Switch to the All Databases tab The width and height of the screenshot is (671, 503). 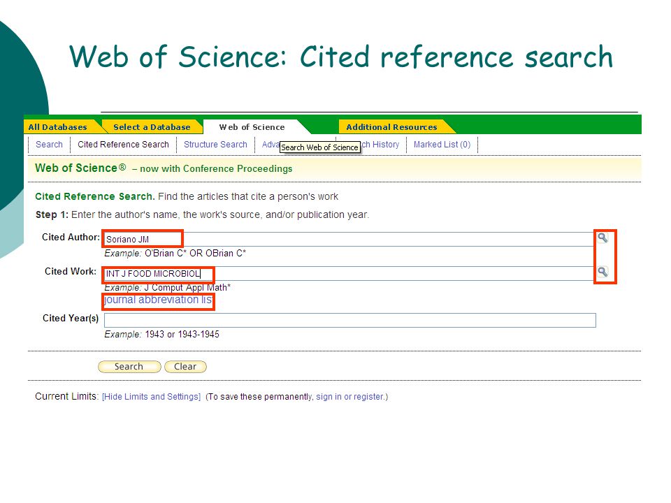pos(58,127)
